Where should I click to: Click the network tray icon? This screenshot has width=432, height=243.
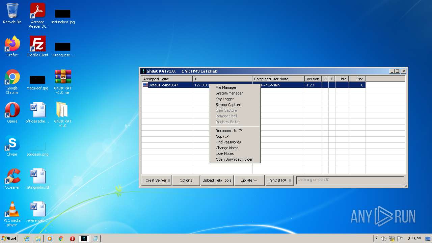392,239
